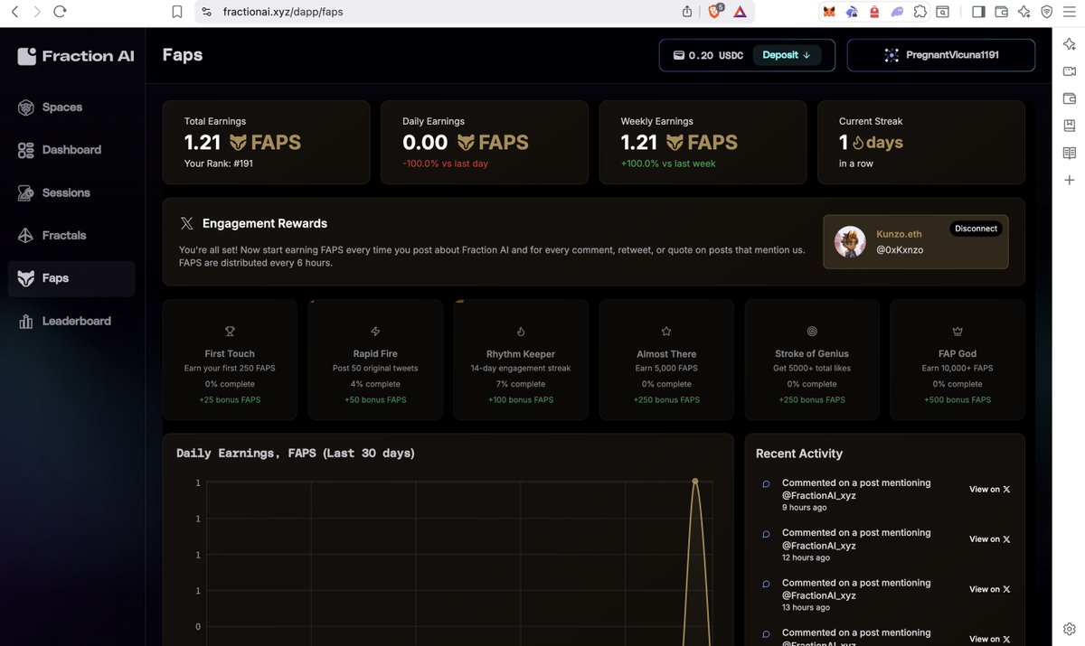The width and height of the screenshot is (1085, 646).
Task: Click the FAP God crown icon
Action: [x=958, y=332]
